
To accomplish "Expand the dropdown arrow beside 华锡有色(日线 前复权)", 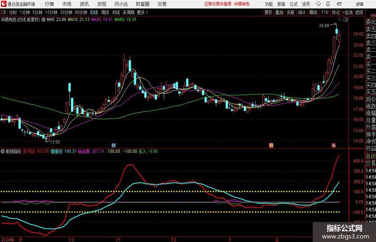I will [x=43, y=19].
